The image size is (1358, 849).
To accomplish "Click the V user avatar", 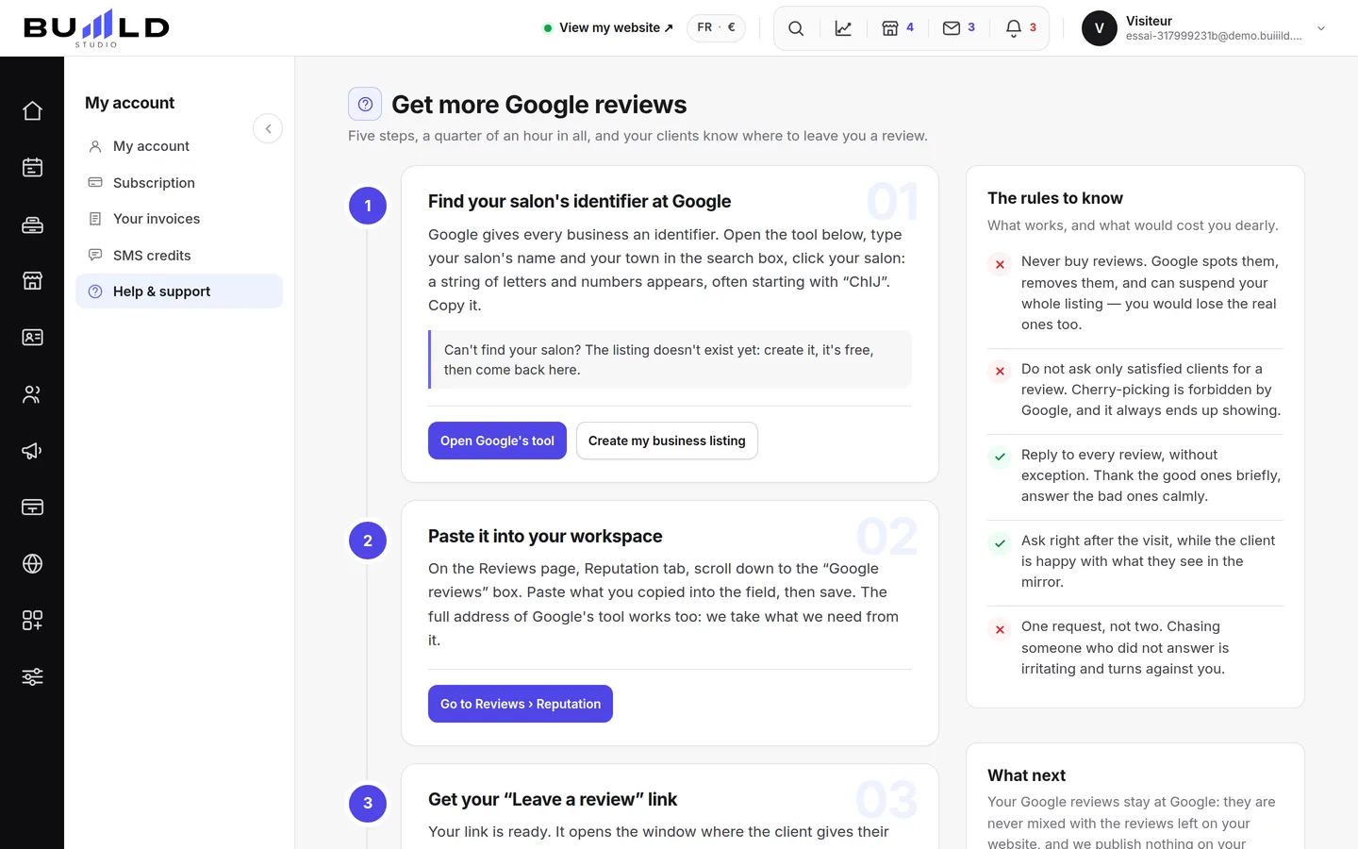I will (x=1100, y=28).
